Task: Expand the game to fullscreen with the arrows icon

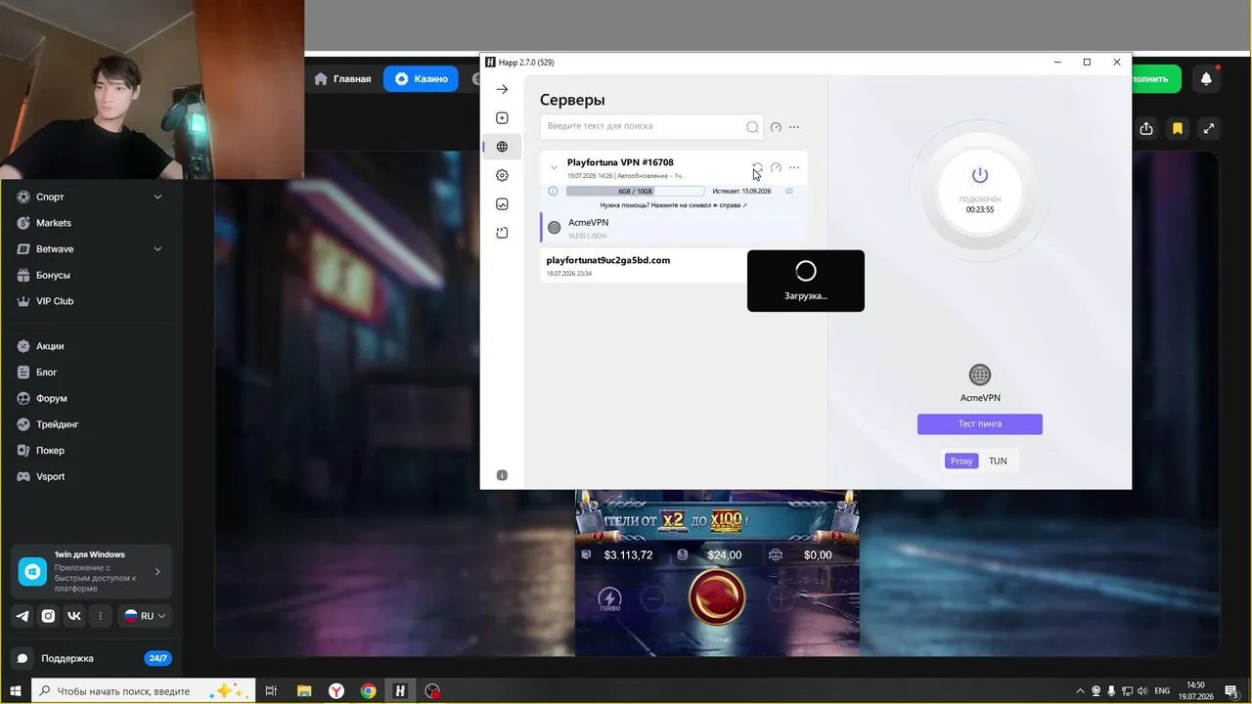Action: point(1209,128)
